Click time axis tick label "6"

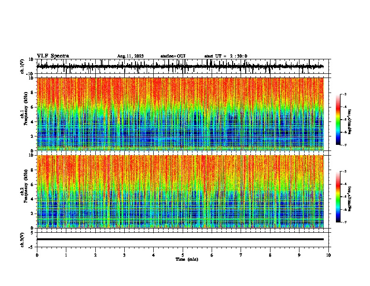coord(212,255)
